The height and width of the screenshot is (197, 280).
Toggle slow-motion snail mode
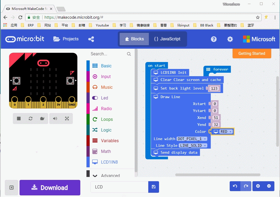coord(42,118)
